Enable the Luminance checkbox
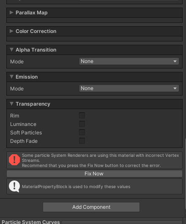The image size is (186, 224). pos(82,124)
